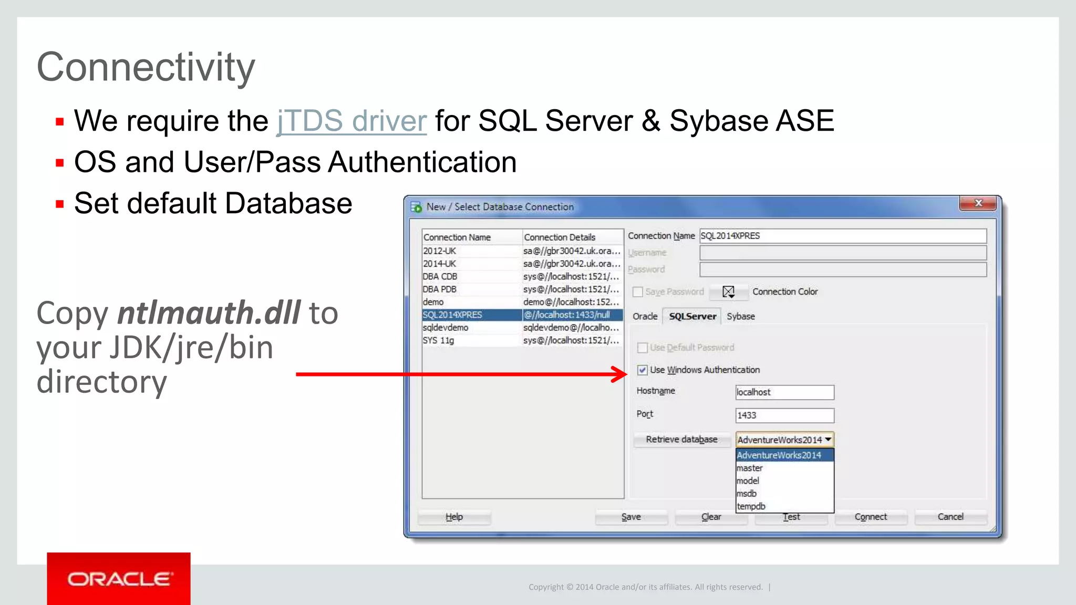Sort by Connection Name column header
Viewport: 1076px width, 605px height.
tap(472, 237)
